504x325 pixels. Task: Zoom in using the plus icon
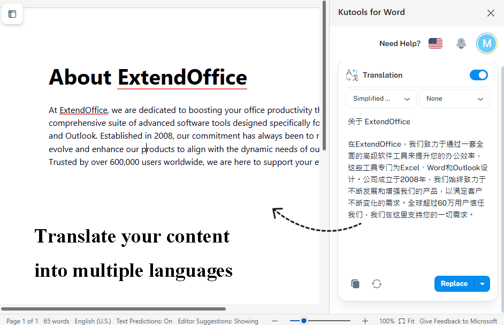(364, 321)
